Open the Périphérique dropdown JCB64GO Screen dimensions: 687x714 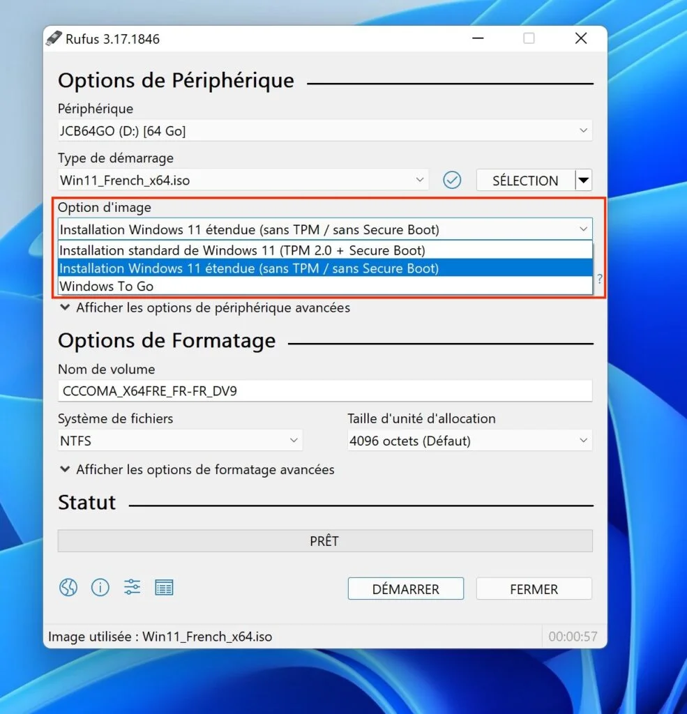pyautogui.click(x=325, y=130)
